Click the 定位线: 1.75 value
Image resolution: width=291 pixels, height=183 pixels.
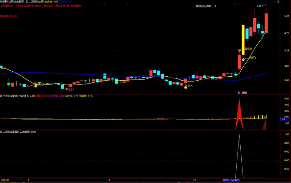(71, 96)
